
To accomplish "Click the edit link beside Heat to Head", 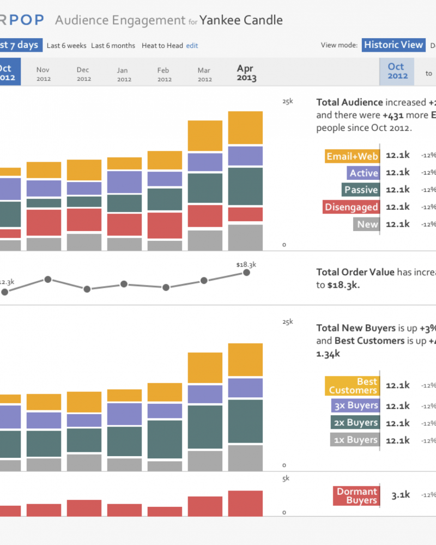I will 192,46.
